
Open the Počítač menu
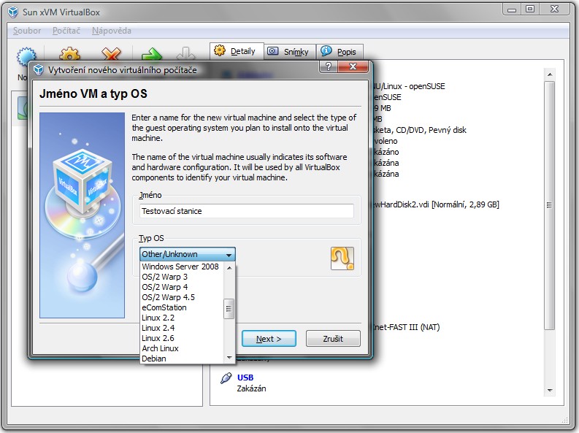click(66, 31)
